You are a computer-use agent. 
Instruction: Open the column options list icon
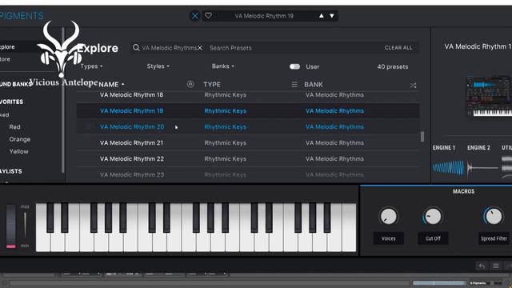[294, 85]
